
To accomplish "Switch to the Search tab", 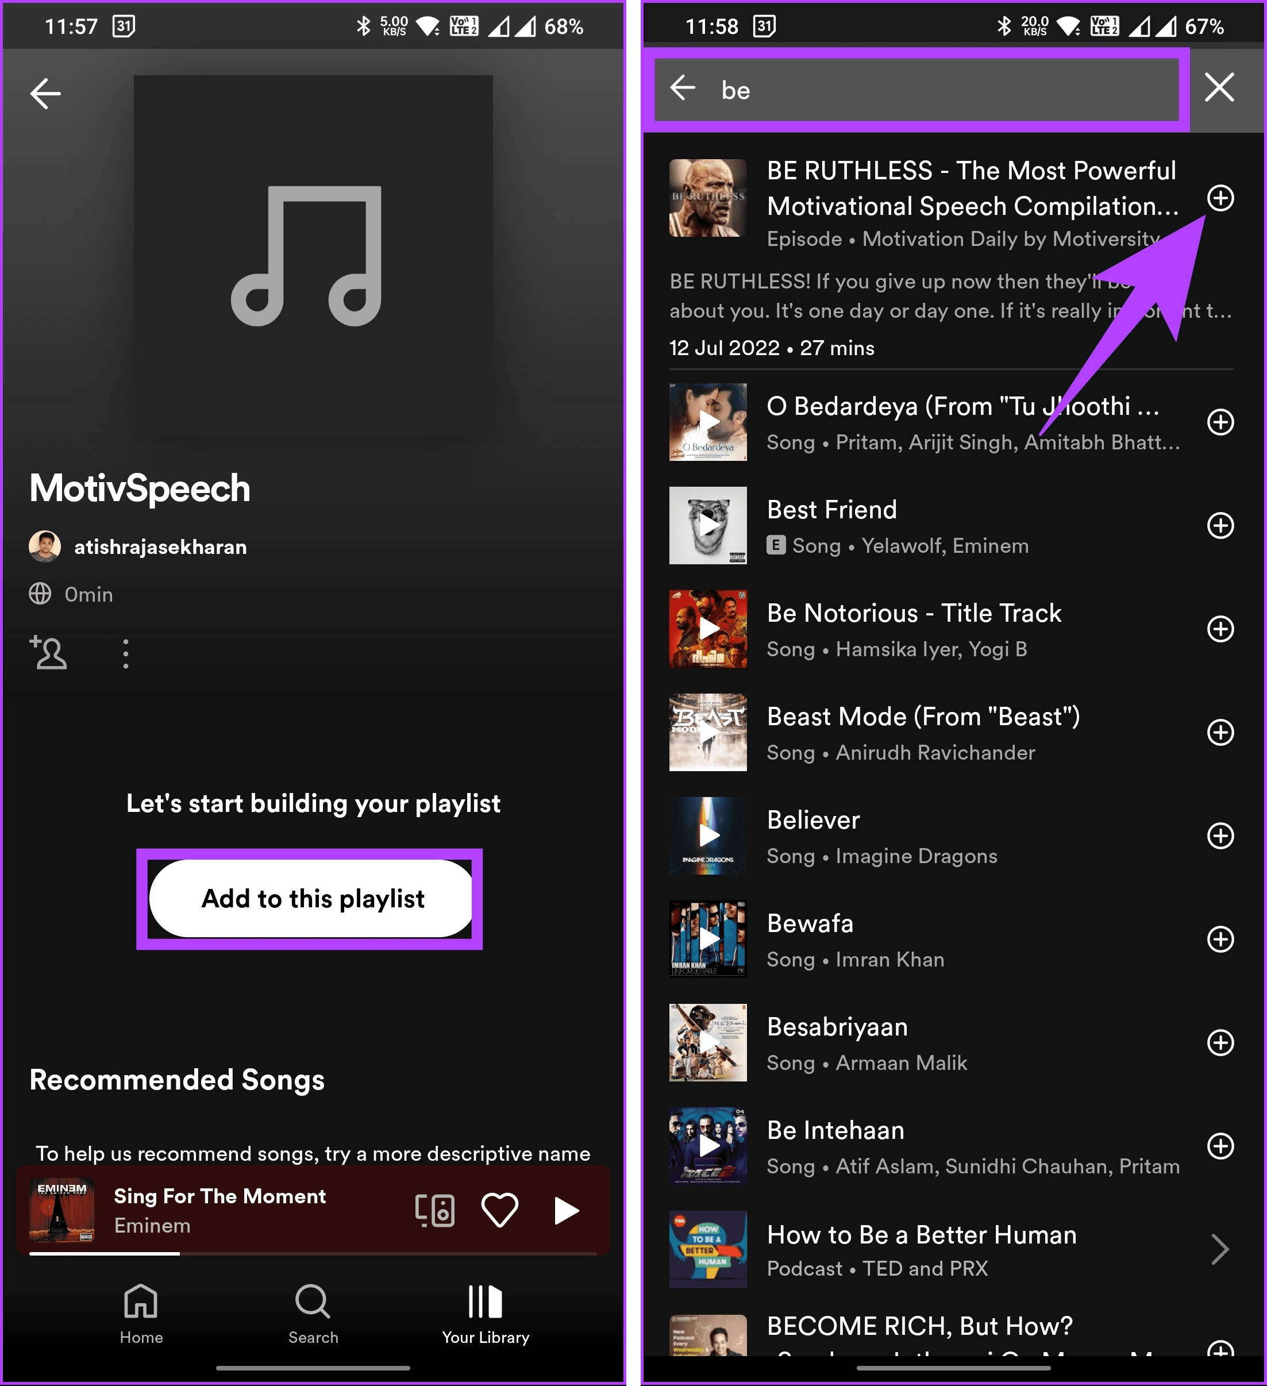I will point(313,1315).
